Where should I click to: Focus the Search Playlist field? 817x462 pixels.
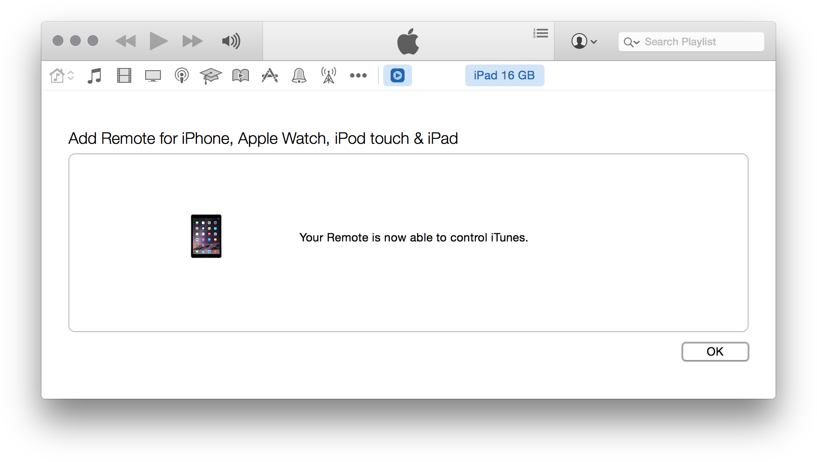(691, 42)
